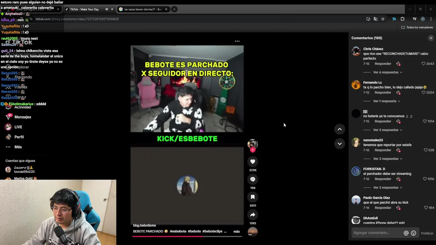Open the translate page icon

[x=375, y=19]
